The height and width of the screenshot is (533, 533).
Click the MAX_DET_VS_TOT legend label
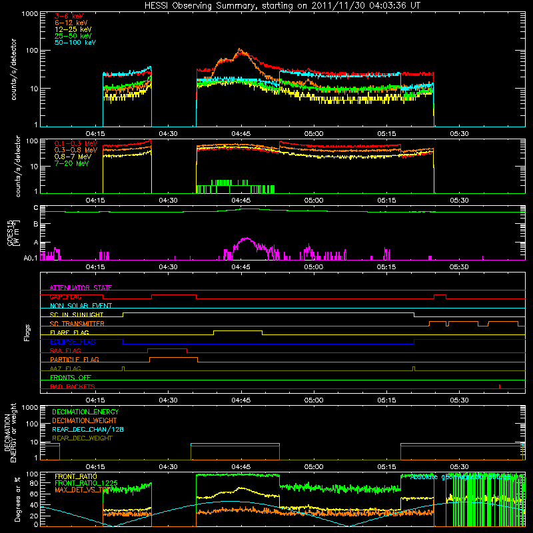pyautogui.click(x=82, y=490)
